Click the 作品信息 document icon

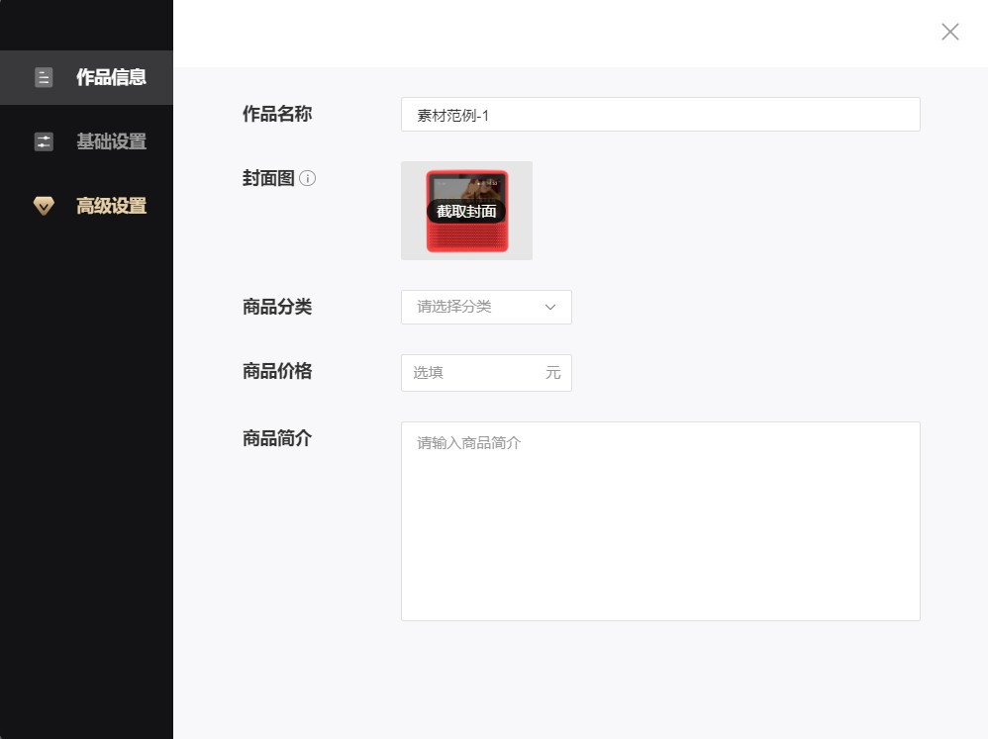(x=44, y=77)
